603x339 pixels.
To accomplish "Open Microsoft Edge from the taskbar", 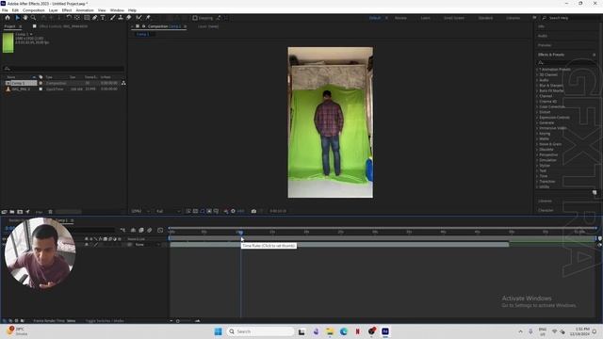I will pos(343,331).
